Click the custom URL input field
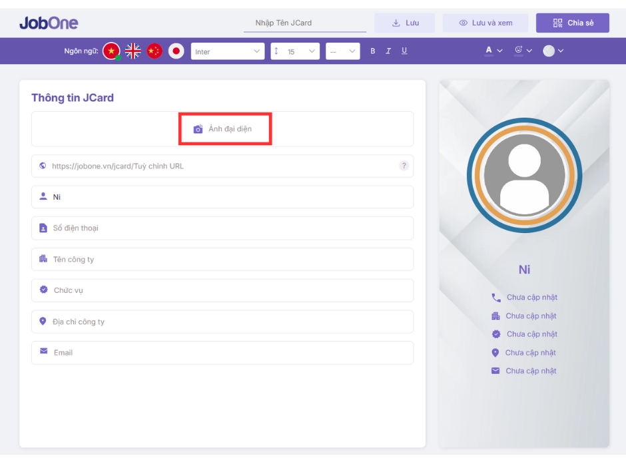This screenshot has width=626, height=466. click(x=222, y=166)
